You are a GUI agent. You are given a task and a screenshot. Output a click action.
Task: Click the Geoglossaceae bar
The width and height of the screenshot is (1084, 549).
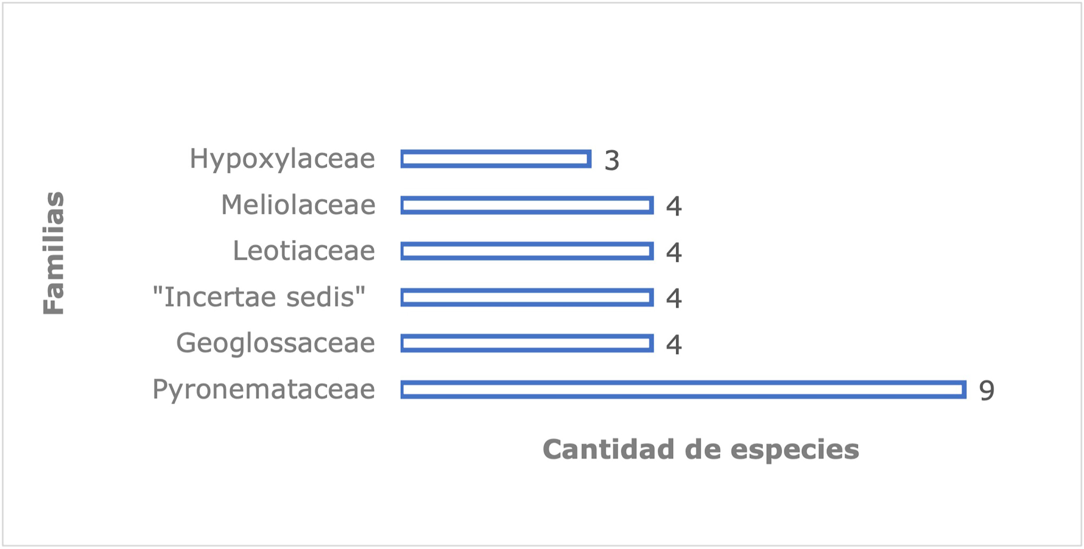527,343
